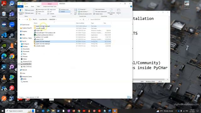
Task: Launch Microsoft Edge from the desktop
Action: tap(4, 58)
